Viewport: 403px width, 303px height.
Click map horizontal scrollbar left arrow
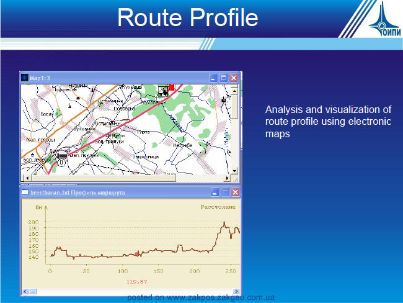[27, 178]
